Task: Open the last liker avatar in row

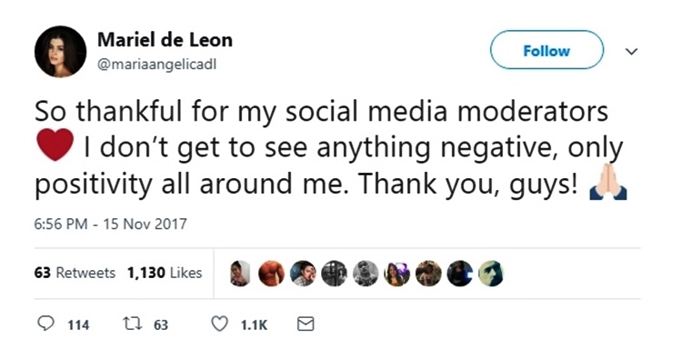Action: (491, 274)
